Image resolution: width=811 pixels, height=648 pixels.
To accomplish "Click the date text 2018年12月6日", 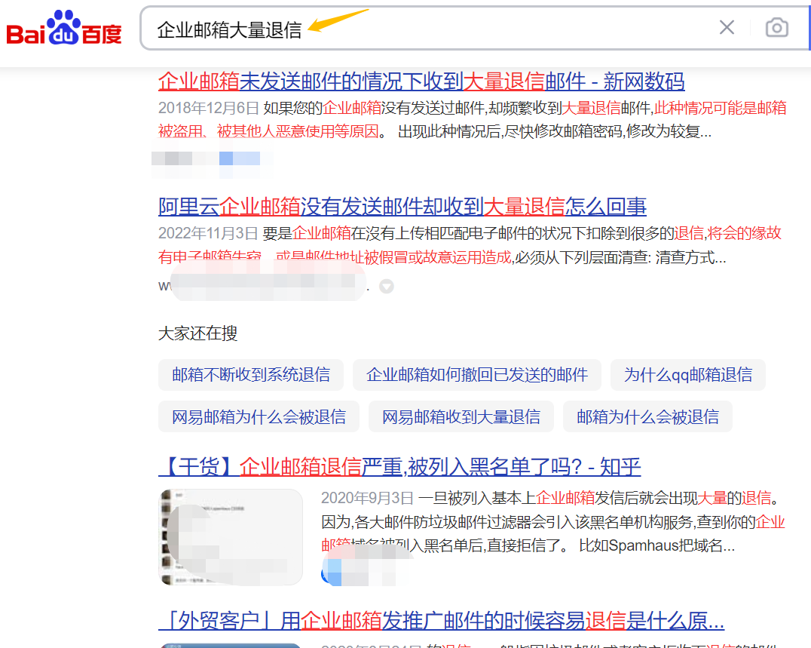I will click(209, 108).
